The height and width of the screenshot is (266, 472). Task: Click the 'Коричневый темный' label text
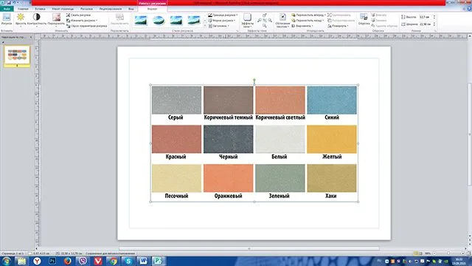[228, 117]
